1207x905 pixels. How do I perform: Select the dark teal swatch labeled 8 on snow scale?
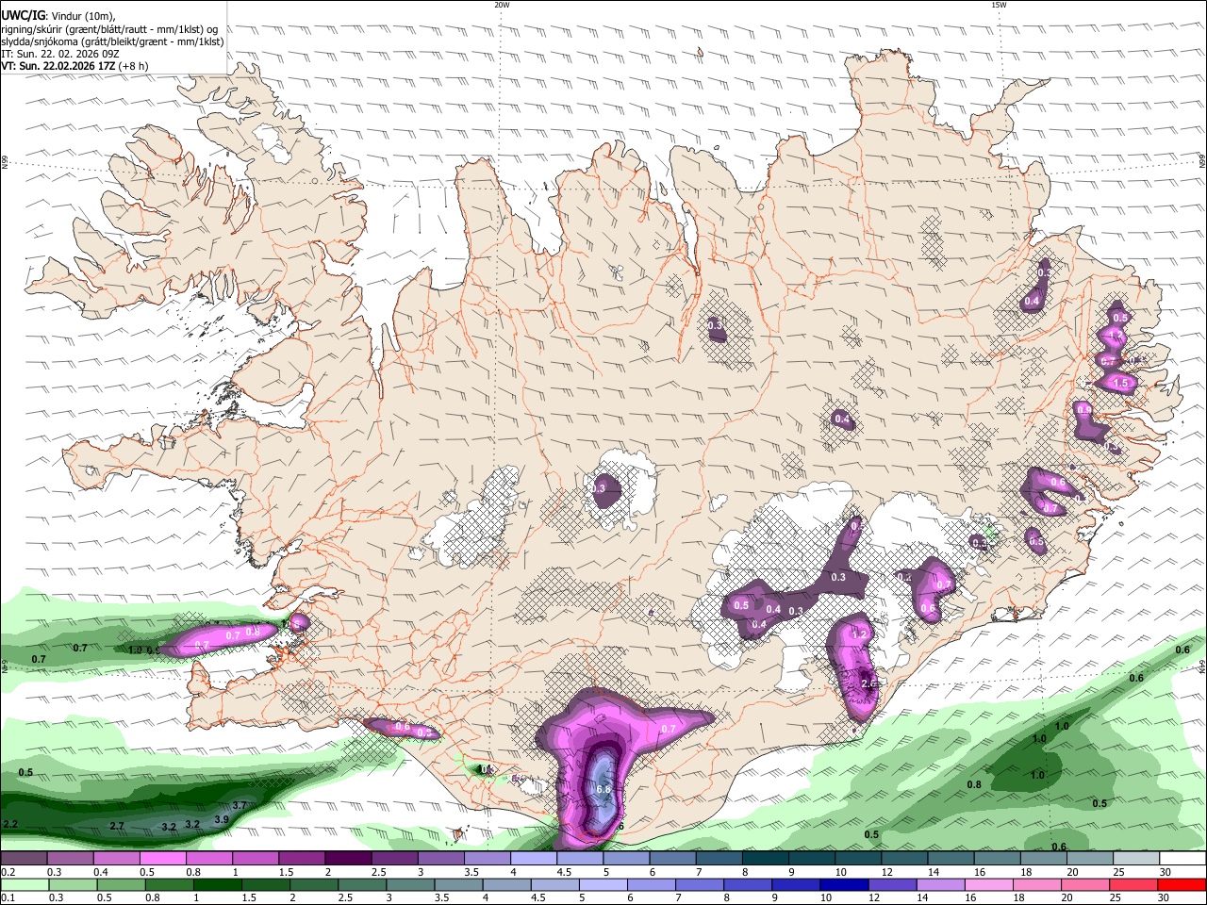[766, 859]
